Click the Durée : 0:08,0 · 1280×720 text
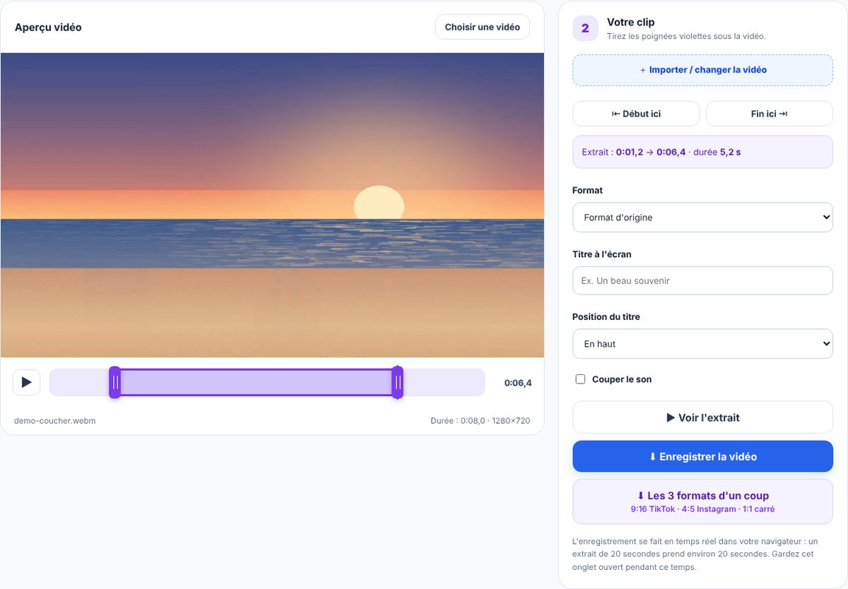 (x=481, y=421)
